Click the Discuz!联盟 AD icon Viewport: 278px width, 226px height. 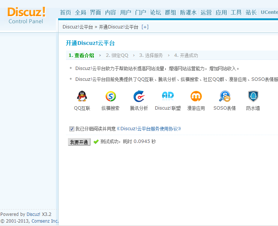[168, 96]
